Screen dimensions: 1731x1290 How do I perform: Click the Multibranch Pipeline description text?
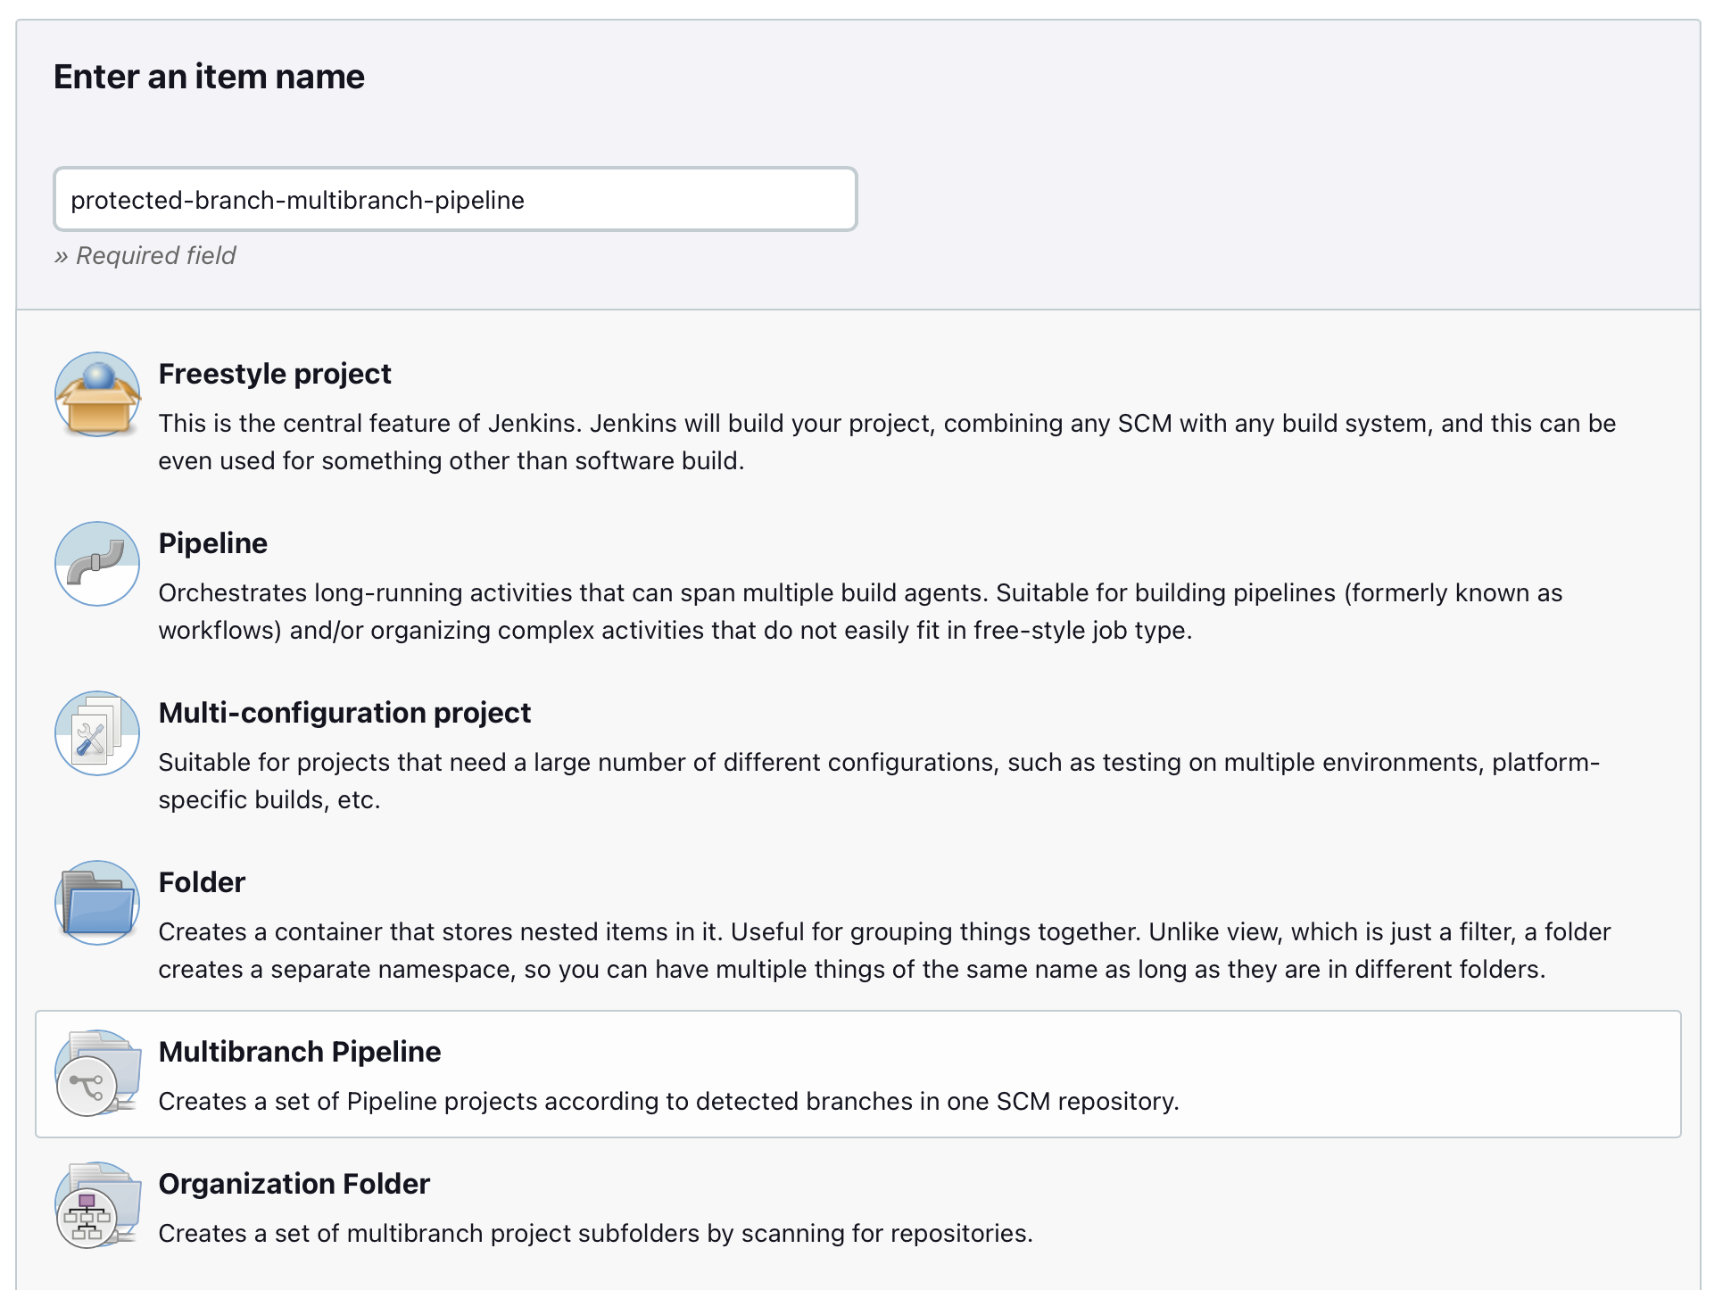tap(669, 1101)
